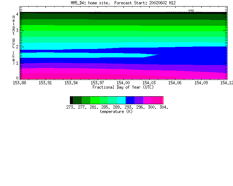
Task: Click the height axis tick label 1
Action: (x=17, y=63)
